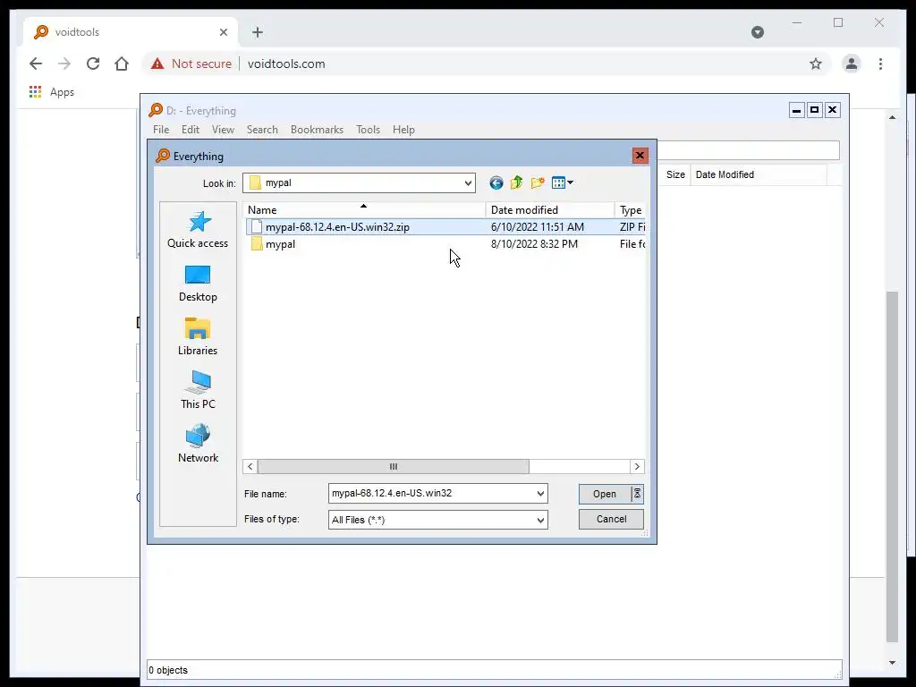Click the Size column header in Everything
Image resolution: width=916 pixels, height=687 pixels.
click(x=675, y=174)
